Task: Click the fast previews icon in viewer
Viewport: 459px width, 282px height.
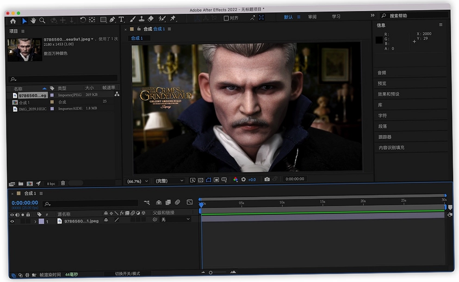Action: click(x=192, y=180)
